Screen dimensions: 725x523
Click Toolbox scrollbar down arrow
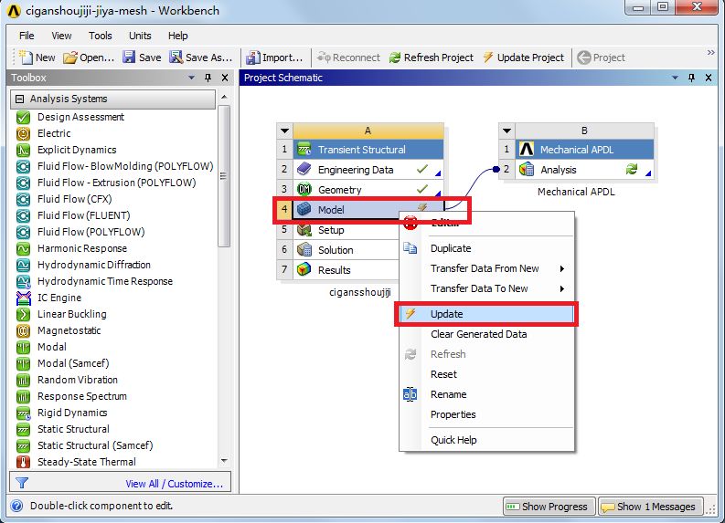pyautogui.click(x=224, y=461)
